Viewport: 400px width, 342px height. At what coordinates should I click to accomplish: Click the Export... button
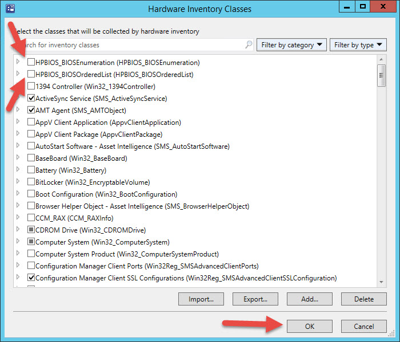point(255,299)
